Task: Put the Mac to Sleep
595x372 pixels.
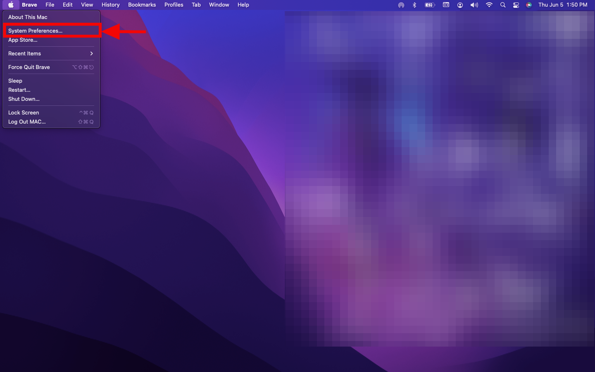Action: (15, 81)
